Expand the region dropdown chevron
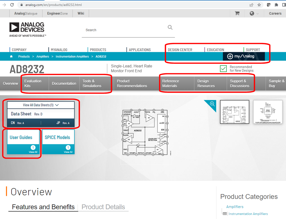Viewport: 286px width, 219px height. (258, 14)
